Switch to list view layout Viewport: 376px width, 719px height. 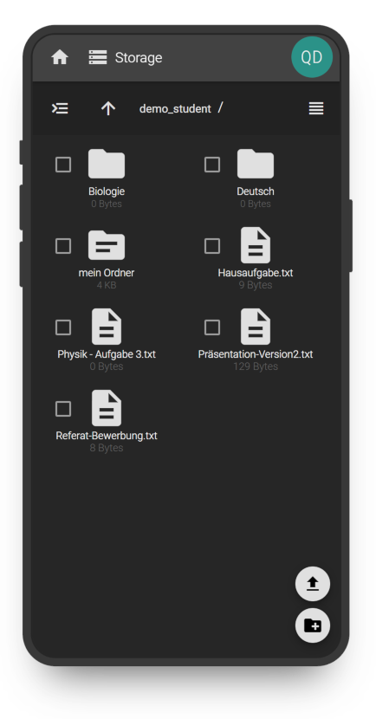(x=316, y=108)
